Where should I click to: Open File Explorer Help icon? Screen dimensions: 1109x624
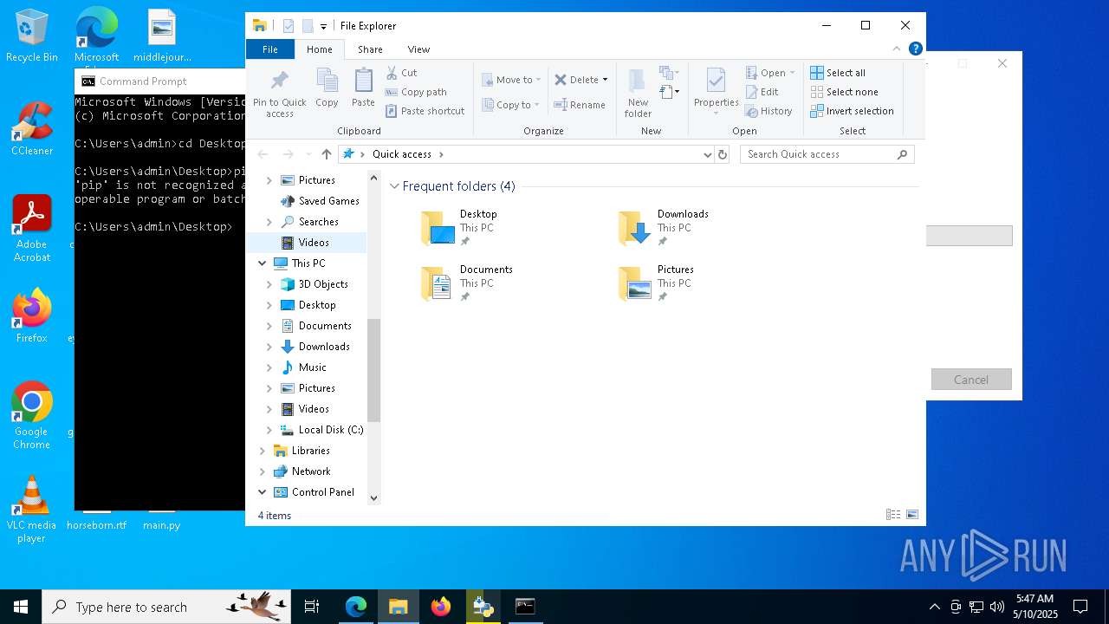click(915, 49)
